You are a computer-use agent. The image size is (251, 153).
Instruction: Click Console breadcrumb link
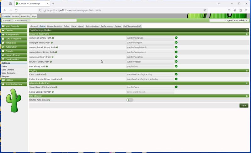pyautogui.click(x=7, y=20)
